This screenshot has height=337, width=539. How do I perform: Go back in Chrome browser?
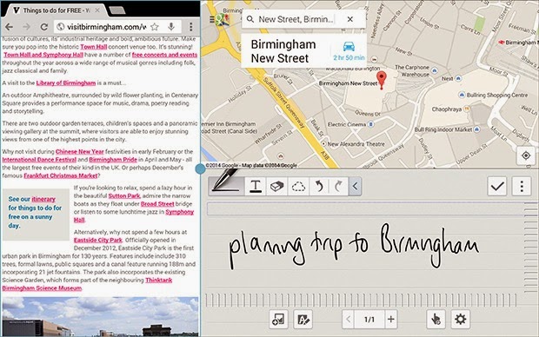point(9,27)
